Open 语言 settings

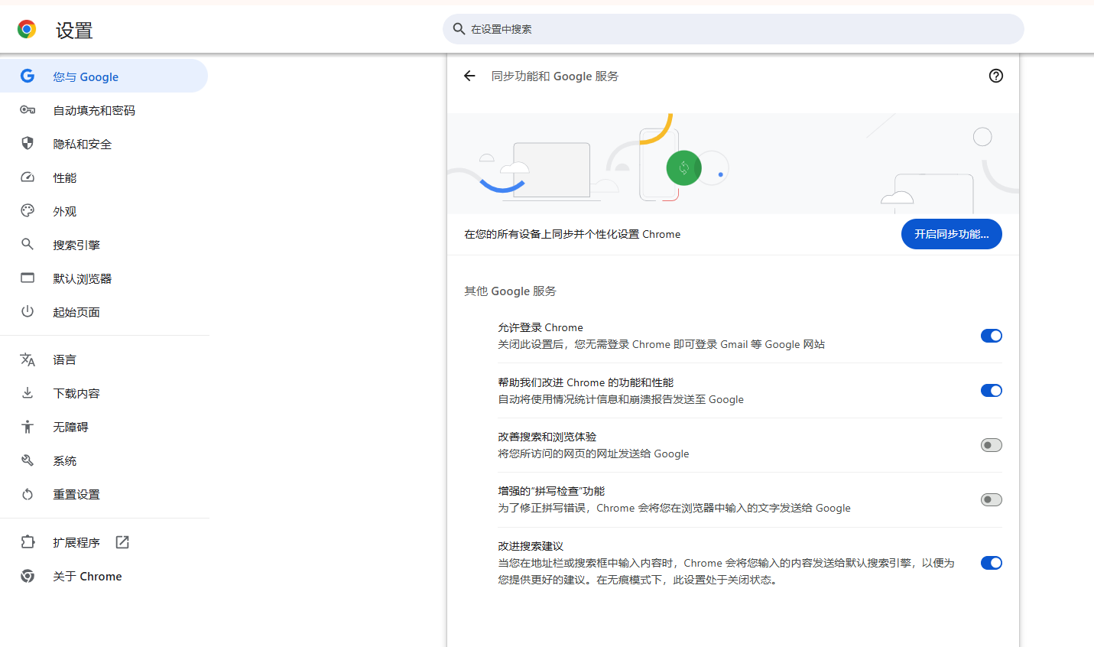click(104, 359)
